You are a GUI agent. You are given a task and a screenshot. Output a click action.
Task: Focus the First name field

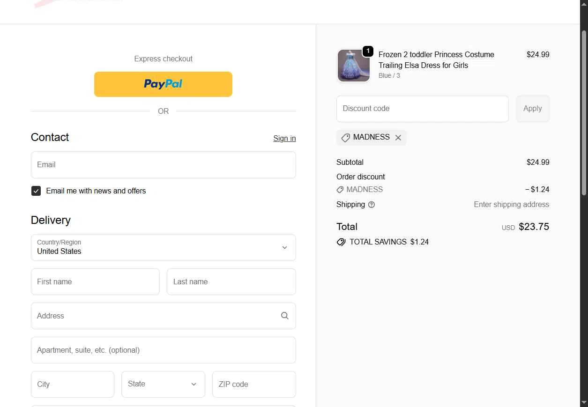click(x=95, y=281)
